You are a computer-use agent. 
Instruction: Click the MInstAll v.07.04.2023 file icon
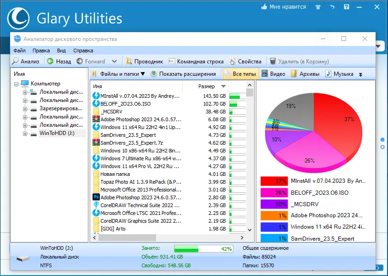tap(96, 96)
